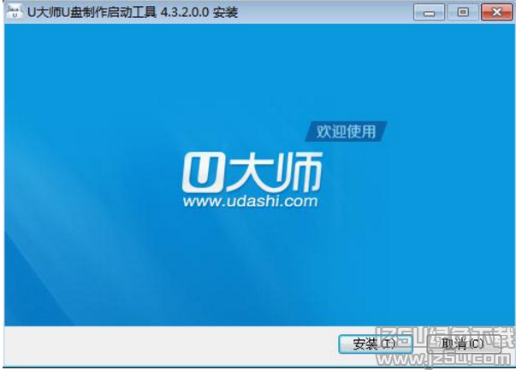The image size is (516, 370).
Task: Minimize the installer window
Action: [x=429, y=13]
